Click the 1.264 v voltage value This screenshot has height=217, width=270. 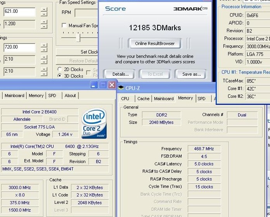point(65,134)
